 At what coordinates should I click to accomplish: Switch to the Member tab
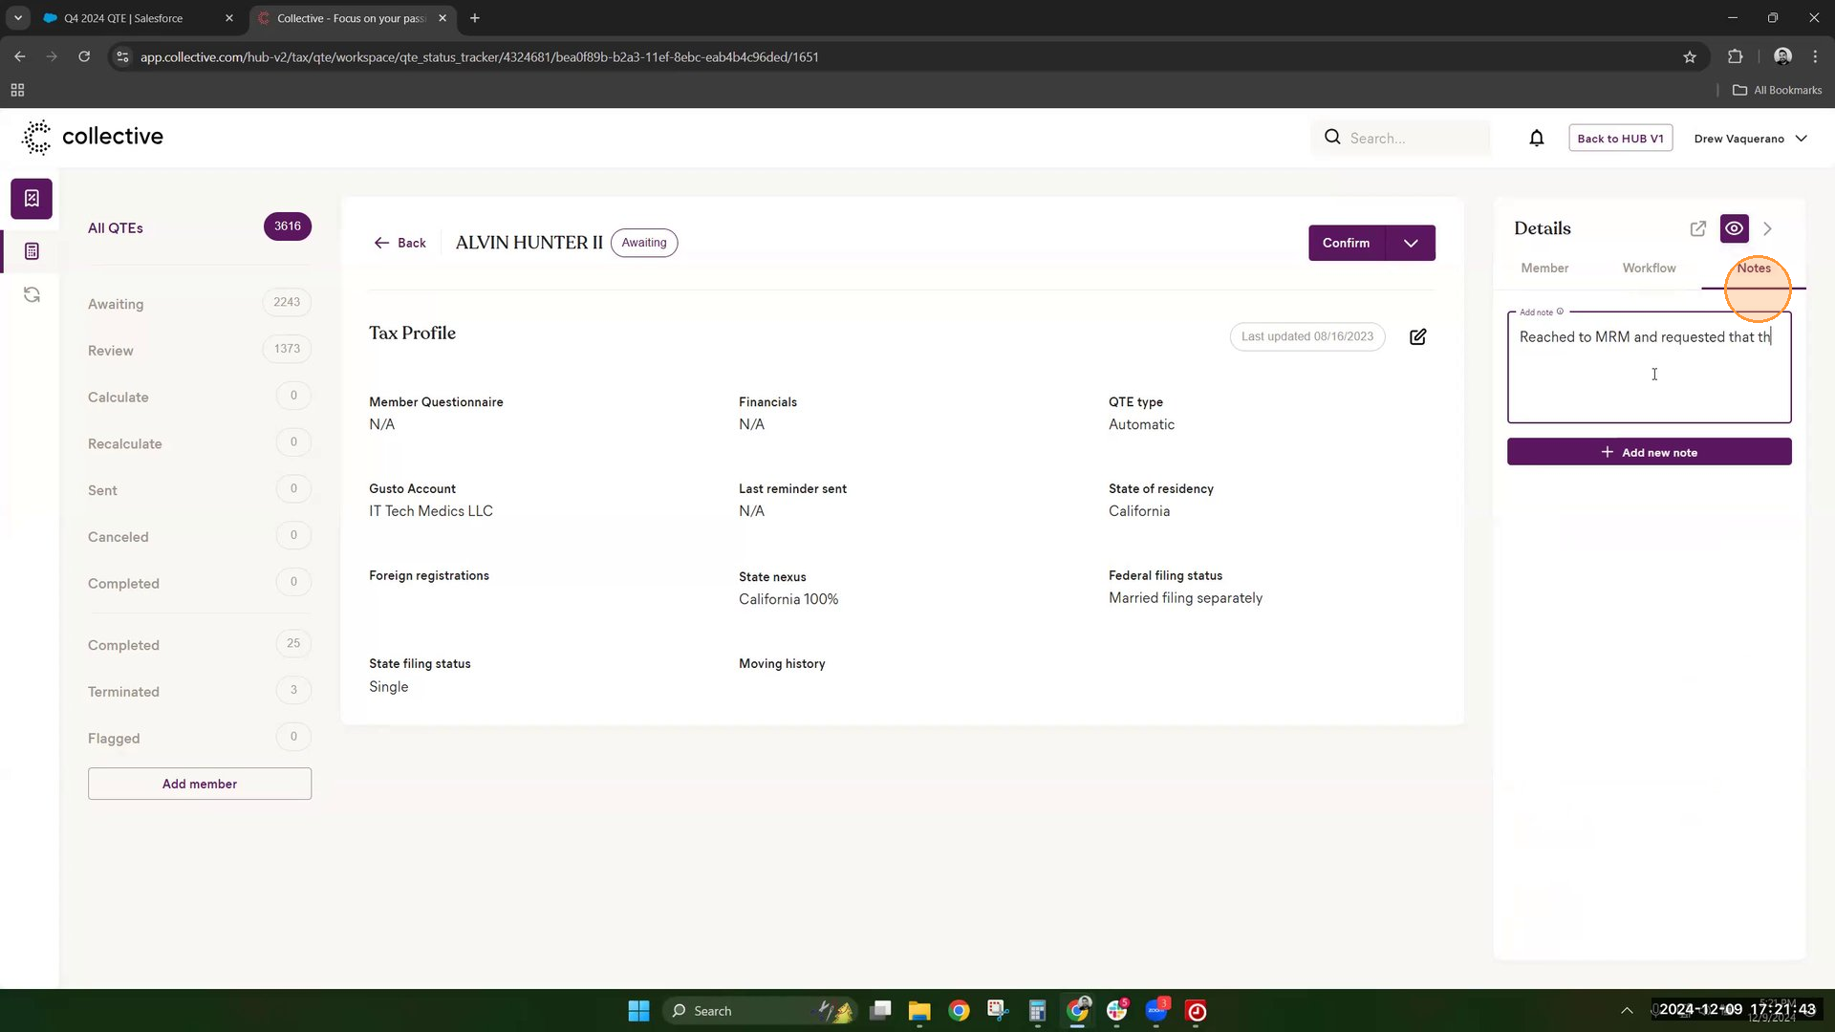coord(1544,269)
